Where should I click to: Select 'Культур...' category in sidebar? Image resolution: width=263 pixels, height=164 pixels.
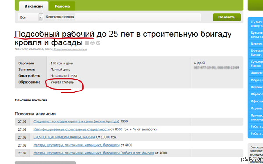(x=256, y=64)
